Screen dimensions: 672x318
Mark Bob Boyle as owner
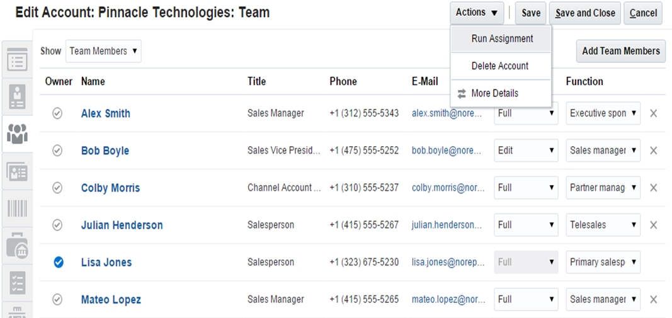point(57,150)
